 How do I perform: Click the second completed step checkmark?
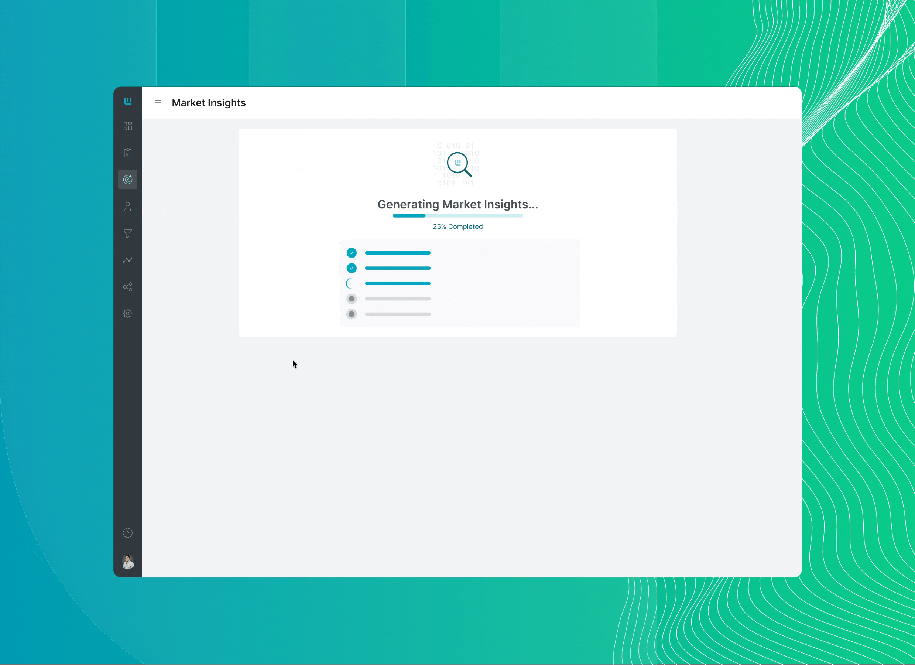[x=352, y=268]
